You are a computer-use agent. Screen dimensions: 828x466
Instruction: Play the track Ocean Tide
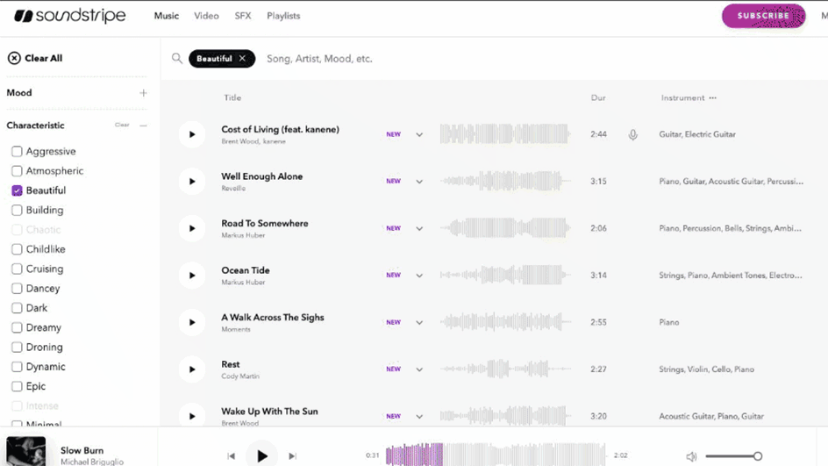click(x=192, y=276)
